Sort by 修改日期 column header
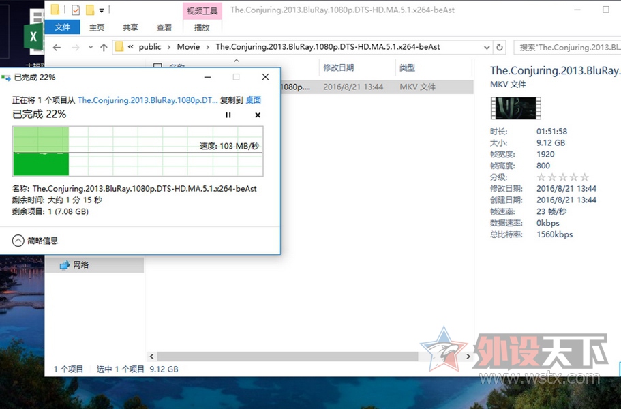The height and width of the screenshot is (409, 621). coord(339,67)
